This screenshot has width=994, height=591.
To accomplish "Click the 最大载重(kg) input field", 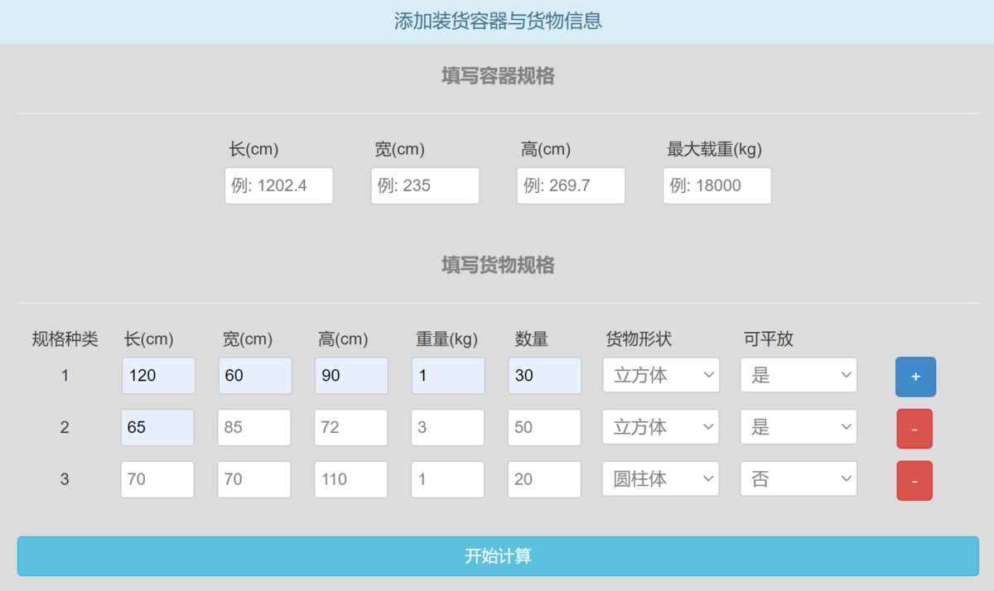I will point(717,185).
